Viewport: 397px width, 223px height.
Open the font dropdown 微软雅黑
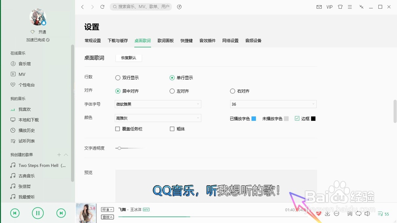tap(158, 104)
